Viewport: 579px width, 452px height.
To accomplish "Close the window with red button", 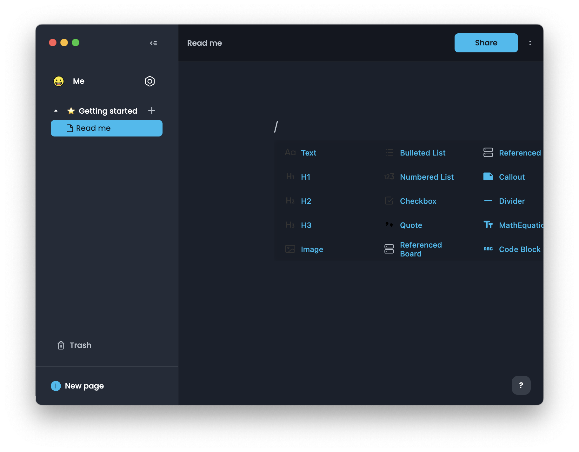I will coord(53,43).
